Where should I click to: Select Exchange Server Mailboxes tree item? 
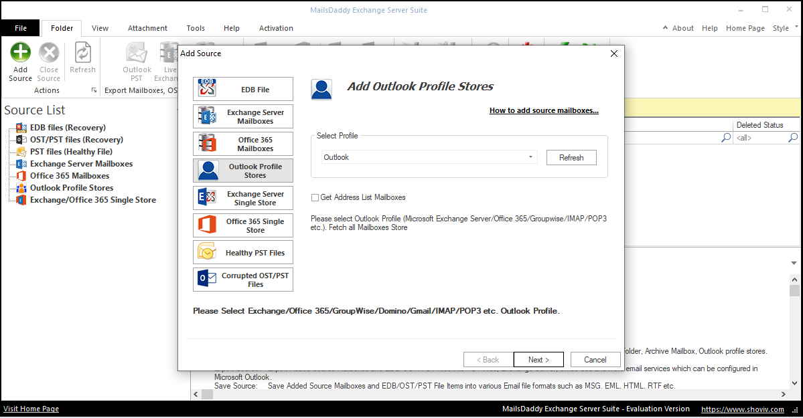point(81,164)
